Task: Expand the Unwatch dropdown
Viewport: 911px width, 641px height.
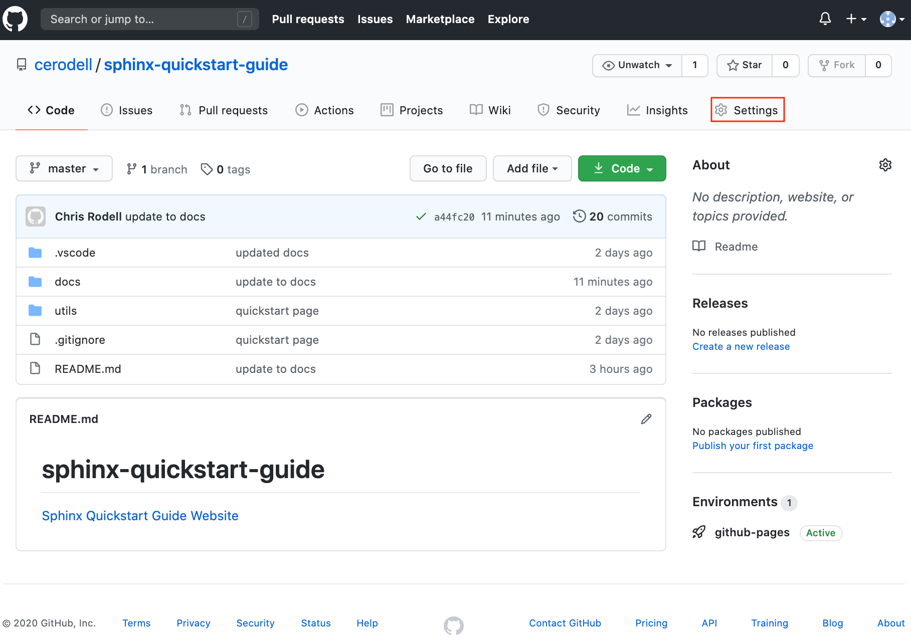Action: 637,65
